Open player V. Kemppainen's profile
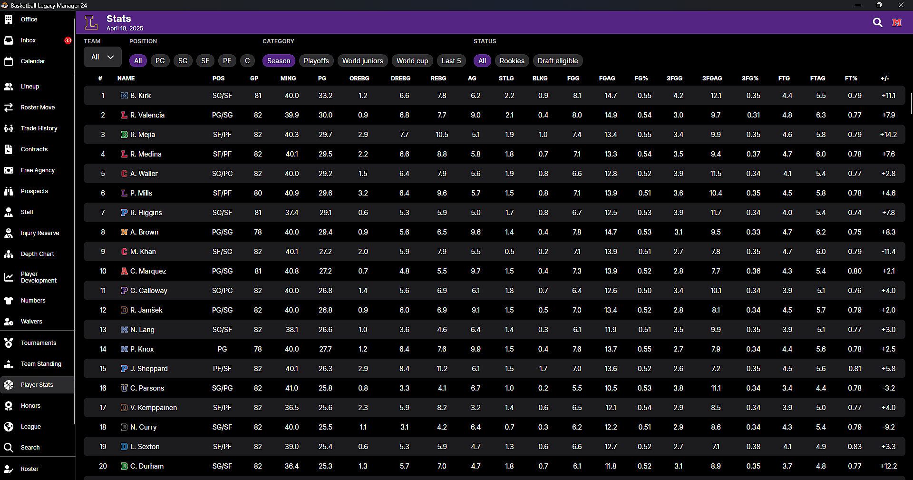 click(x=154, y=408)
